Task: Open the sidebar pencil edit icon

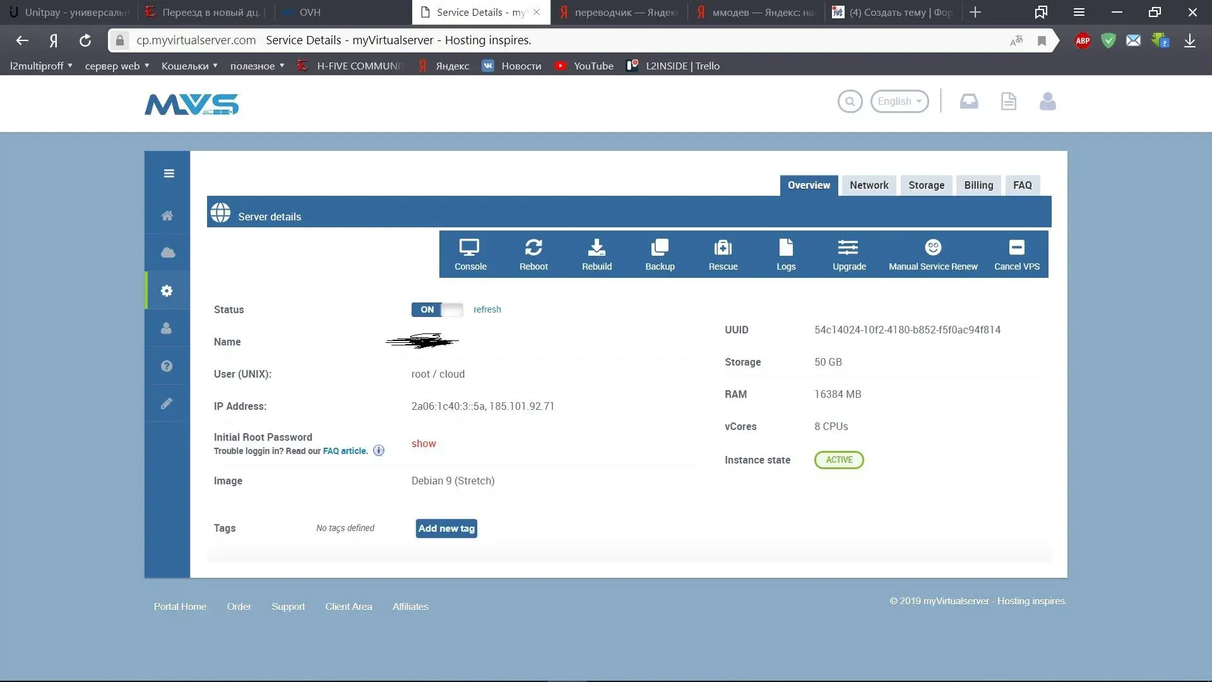Action: (167, 403)
